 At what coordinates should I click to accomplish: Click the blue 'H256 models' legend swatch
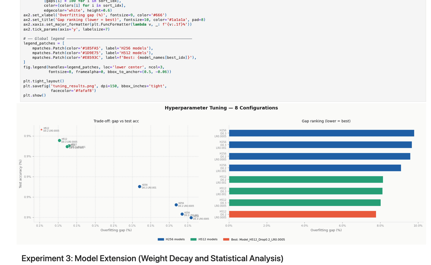(161, 239)
